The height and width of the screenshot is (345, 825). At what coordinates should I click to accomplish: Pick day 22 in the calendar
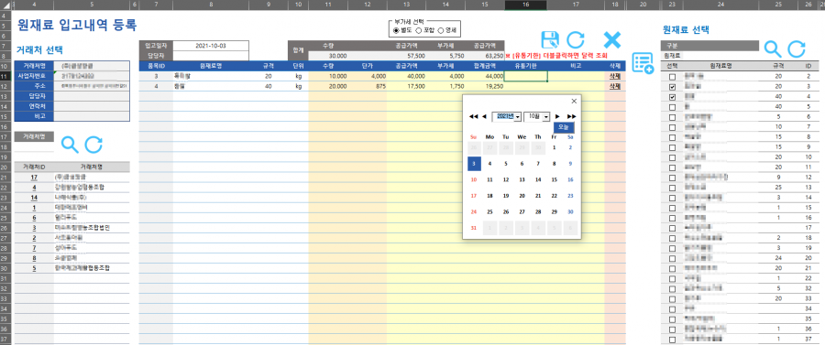(554, 196)
